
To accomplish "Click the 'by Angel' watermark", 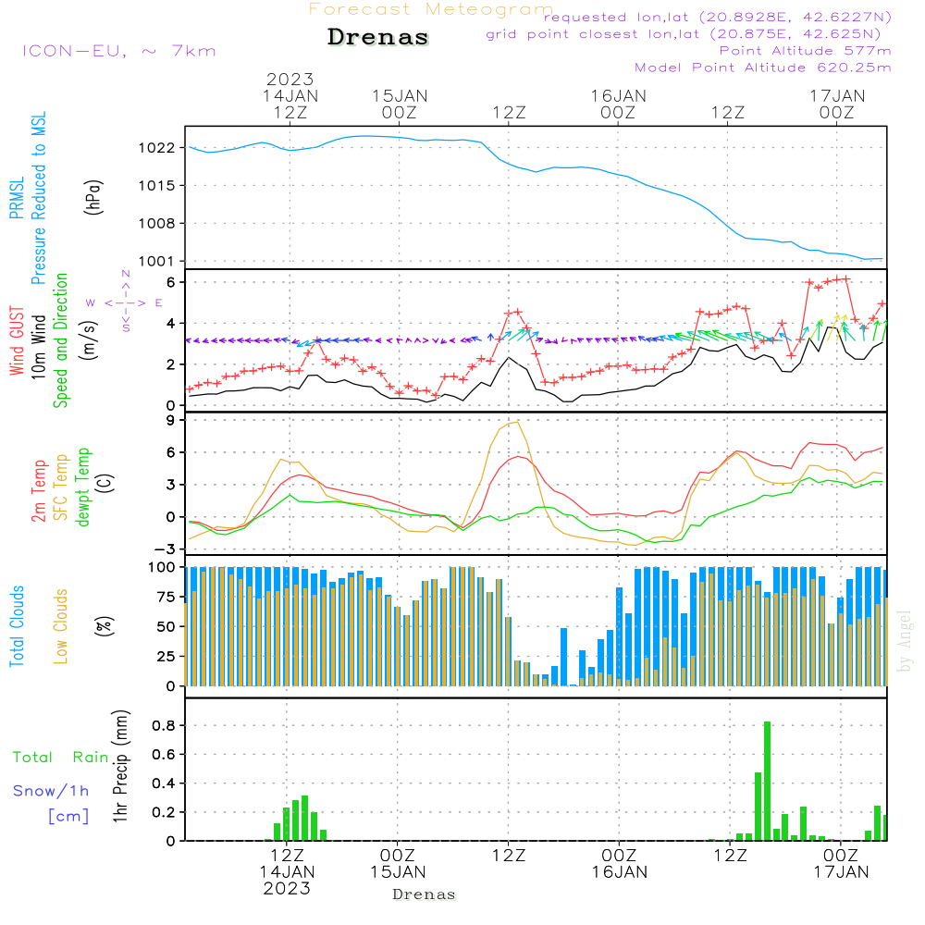I will pos(905,642).
